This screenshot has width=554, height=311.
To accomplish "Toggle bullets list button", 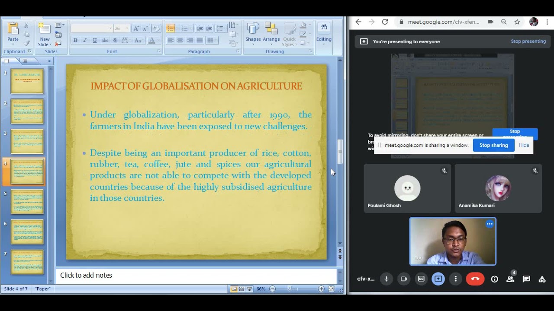I will [x=171, y=29].
